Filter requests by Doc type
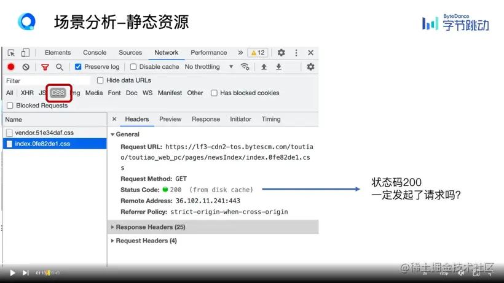504x283 pixels. [x=132, y=93]
